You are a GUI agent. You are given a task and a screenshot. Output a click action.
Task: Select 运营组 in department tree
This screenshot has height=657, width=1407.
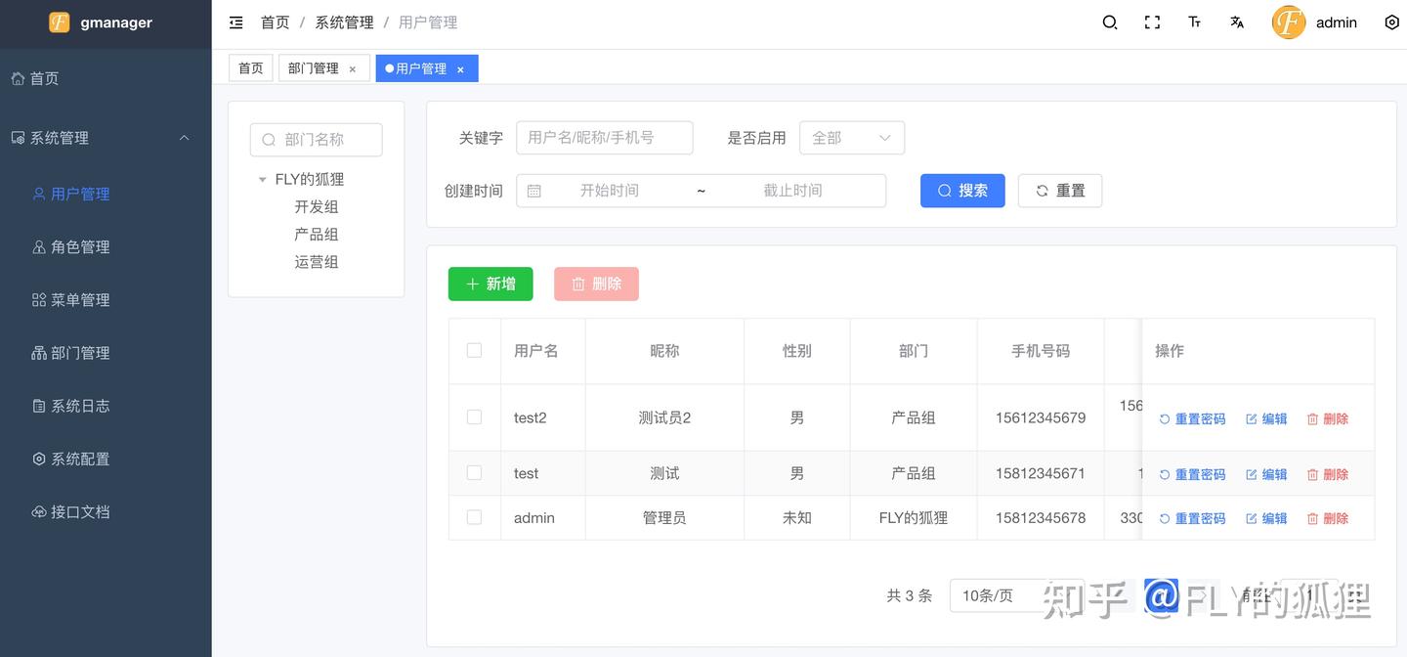317,262
